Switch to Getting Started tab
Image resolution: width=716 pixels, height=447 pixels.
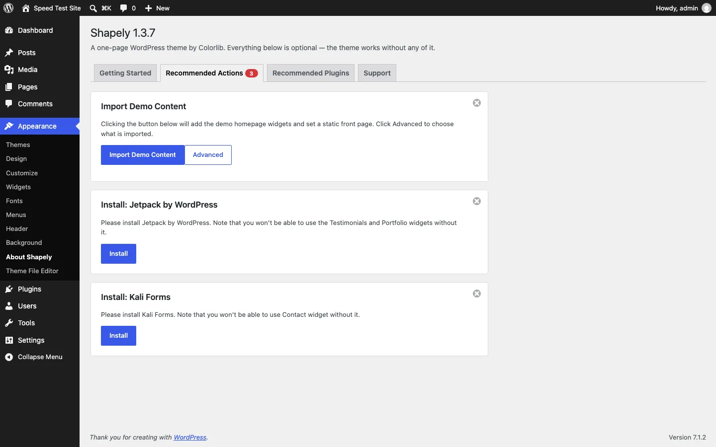coord(125,73)
